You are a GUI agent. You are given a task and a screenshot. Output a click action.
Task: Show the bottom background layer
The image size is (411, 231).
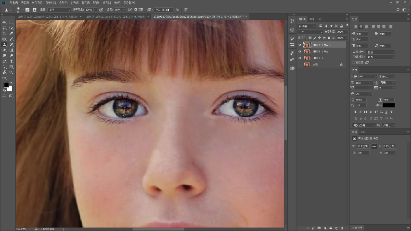coord(300,64)
